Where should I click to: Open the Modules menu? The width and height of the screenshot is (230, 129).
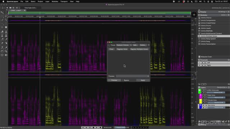pos(55,1)
